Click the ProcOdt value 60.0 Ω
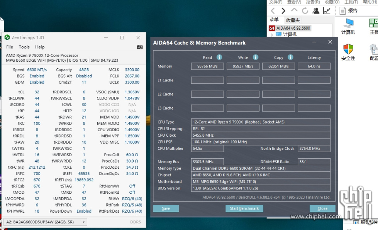The width and height of the screenshot is (378, 230). 132,155
